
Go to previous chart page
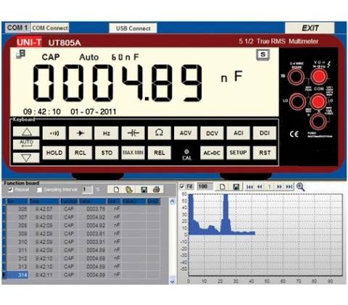[x=260, y=187]
